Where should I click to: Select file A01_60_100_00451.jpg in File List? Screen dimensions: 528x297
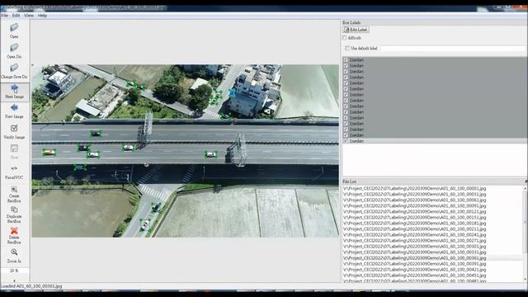414,276
